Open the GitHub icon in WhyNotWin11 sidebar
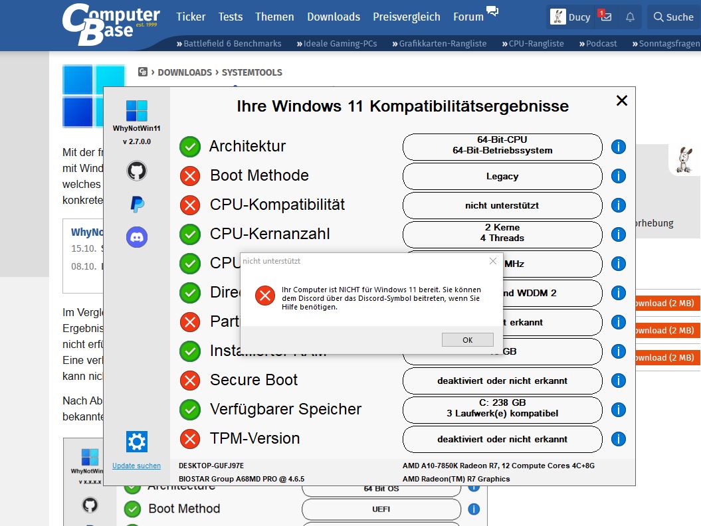The width and height of the screenshot is (701, 526). pyautogui.click(x=137, y=171)
